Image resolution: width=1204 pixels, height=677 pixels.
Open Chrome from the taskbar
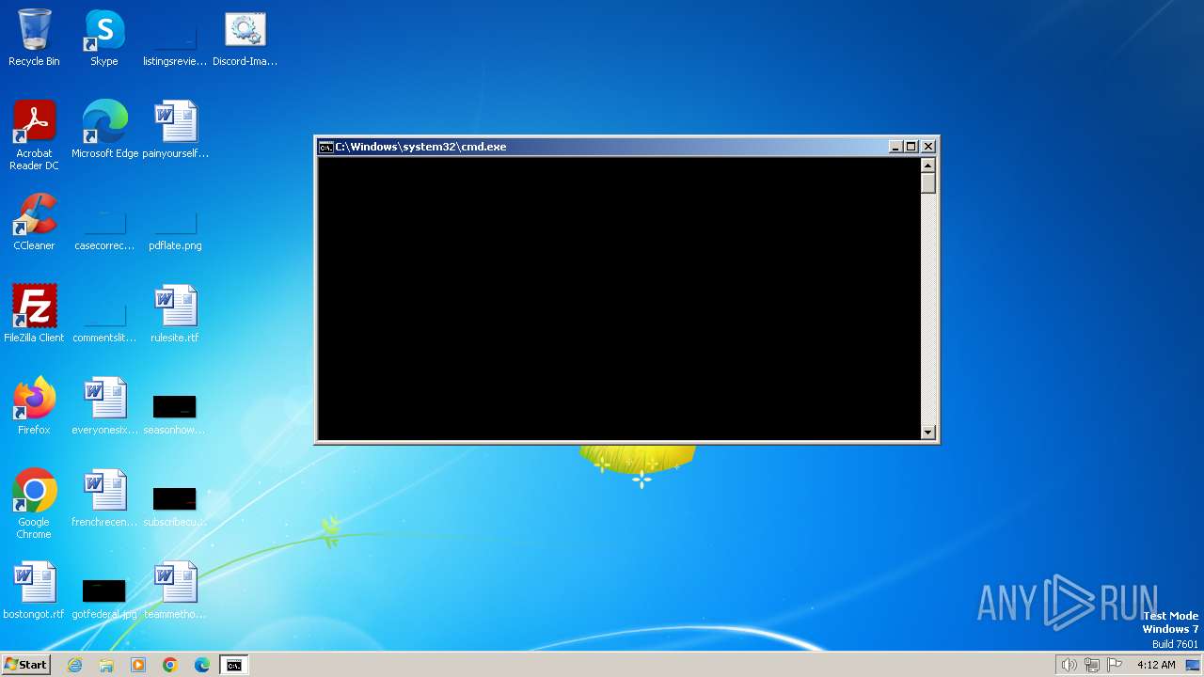tap(170, 665)
